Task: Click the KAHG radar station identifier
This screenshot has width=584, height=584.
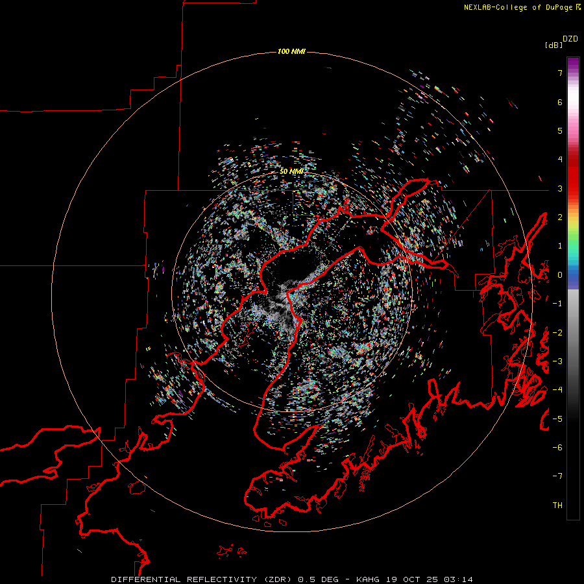Action: [368, 579]
